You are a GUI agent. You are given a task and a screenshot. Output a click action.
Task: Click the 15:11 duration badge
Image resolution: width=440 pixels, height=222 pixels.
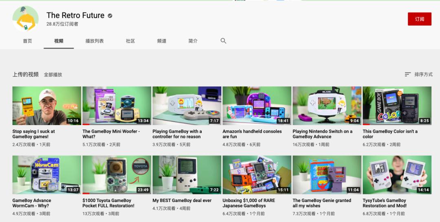click(283, 190)
